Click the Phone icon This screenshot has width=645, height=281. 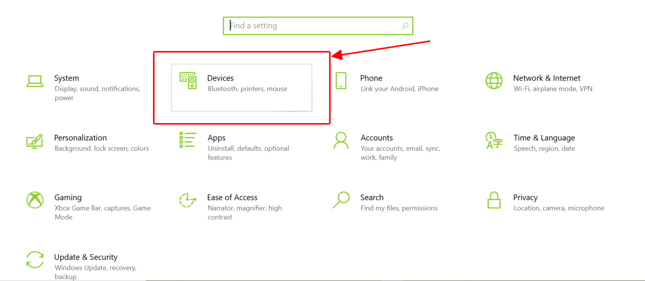[341, 81]
